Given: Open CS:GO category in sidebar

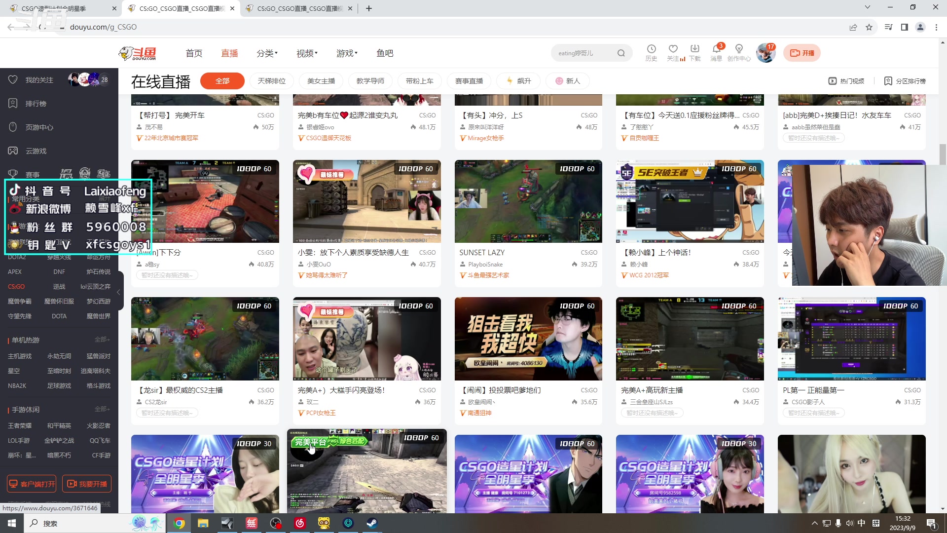Looking at the screenshot, I should [16, 286].
